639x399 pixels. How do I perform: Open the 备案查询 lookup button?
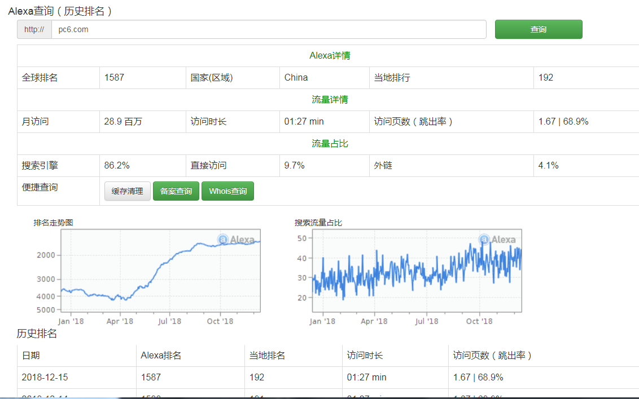click(x=176, y=191)
